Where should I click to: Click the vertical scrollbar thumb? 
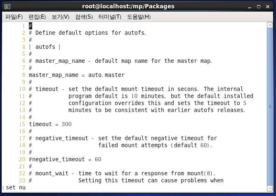270,107
